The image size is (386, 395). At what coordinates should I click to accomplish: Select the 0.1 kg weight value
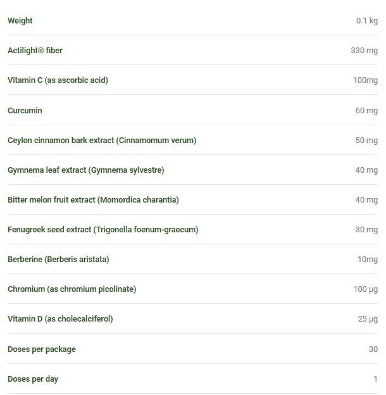click(x=367, y=21)
